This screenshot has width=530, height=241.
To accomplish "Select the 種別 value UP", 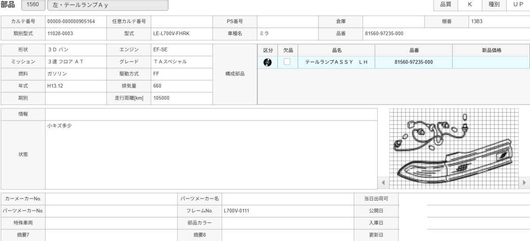I will pos(518,5).
